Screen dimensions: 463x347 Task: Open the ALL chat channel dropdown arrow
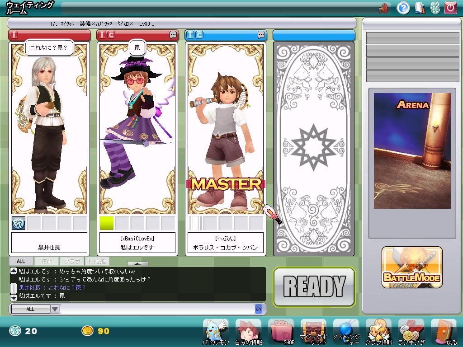[54, 309]
